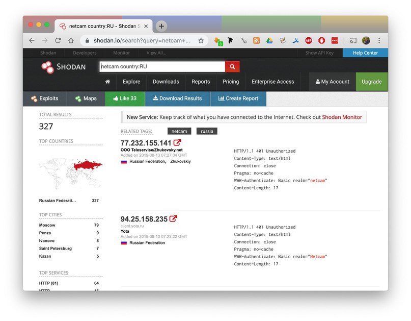This screenshot has width=411, height=321.
Task: Click the site lock icon in address bar
Action: [x=87, y=40]
